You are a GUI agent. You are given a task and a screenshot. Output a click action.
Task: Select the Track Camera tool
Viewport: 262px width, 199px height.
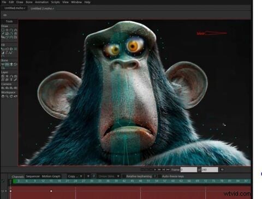[x=3, y=88]
